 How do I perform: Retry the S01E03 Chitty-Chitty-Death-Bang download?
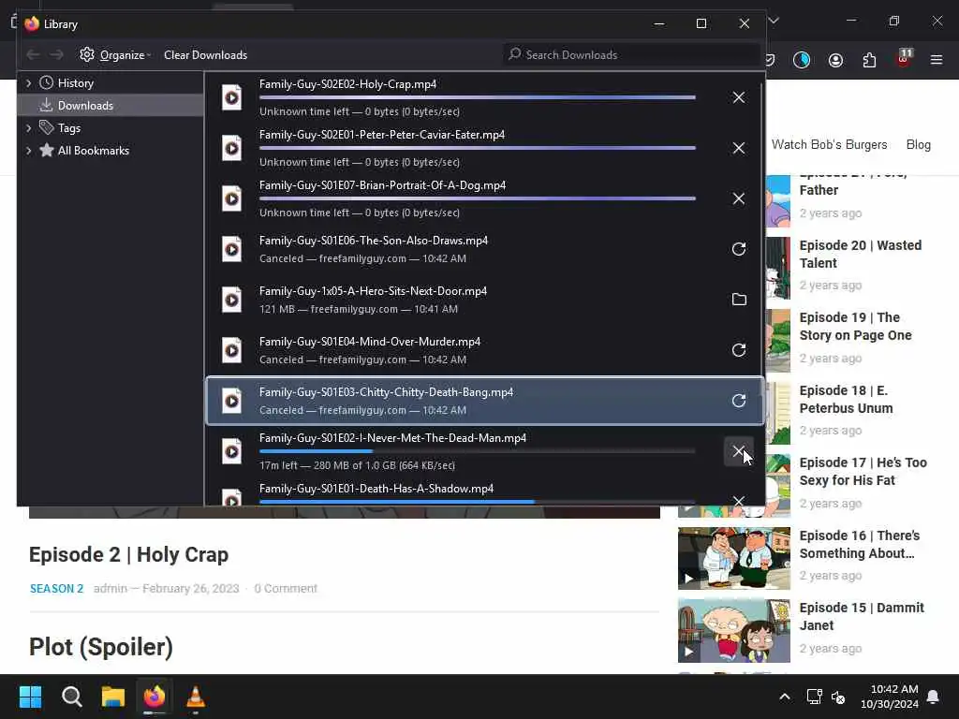[738, 401]
